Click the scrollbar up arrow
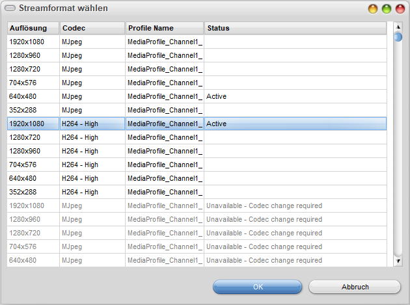This screenshot has width=410, height=305. coord(398,27)
